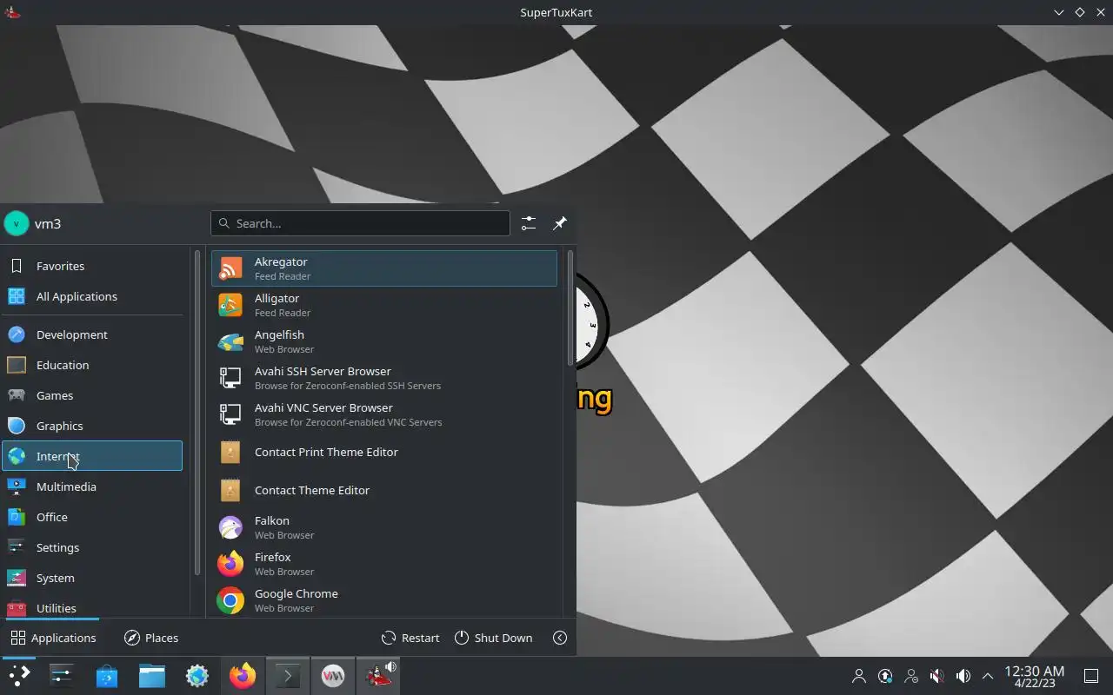Launch Google Chrome from menu
1113x695 pixels.
coord(383,600)
